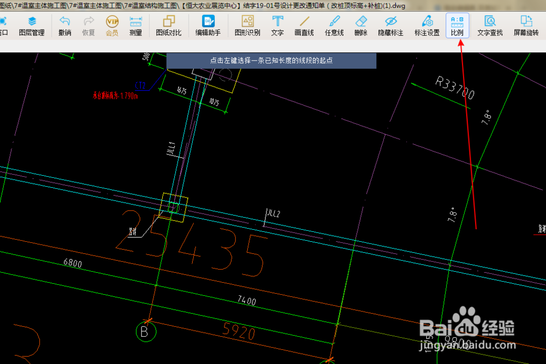Click the B axis bubble

pyautogui.click(x=146, y=331)
